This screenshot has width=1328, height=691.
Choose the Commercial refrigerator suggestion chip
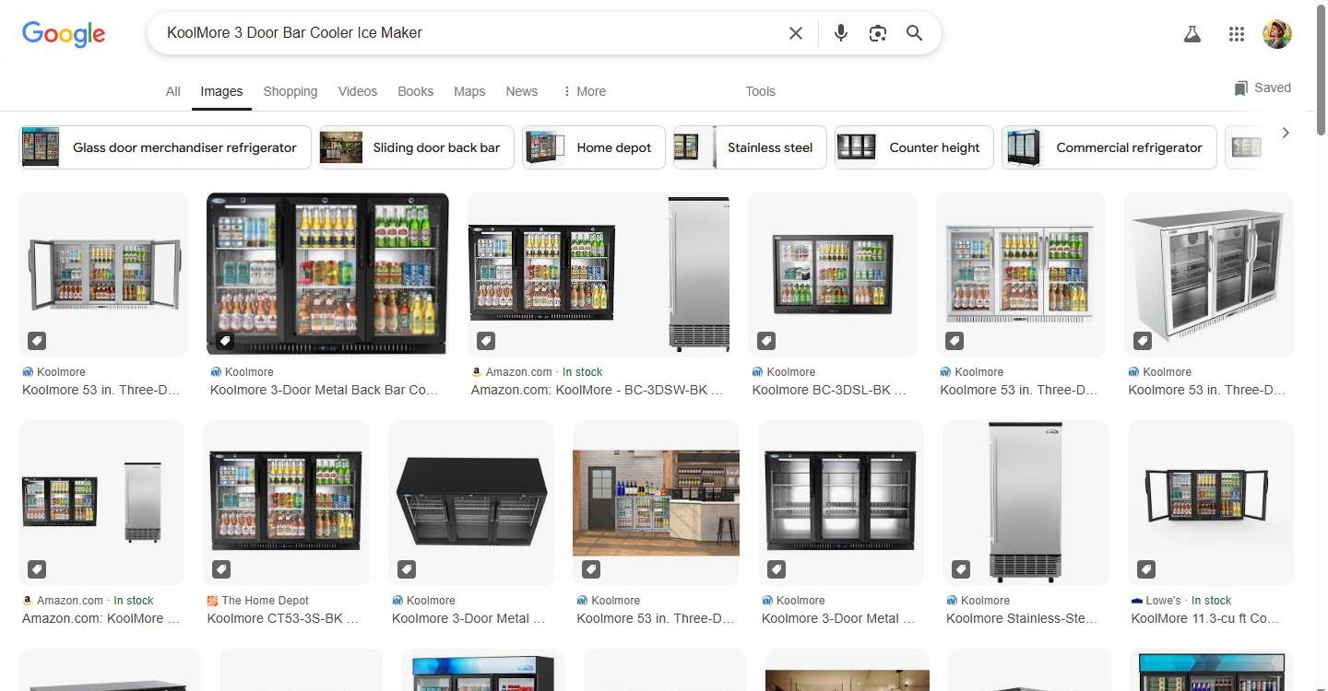[x=1109, y=147]
